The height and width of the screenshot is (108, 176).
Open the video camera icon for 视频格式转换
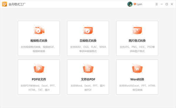pyautogui.click(x=39, y=30)
